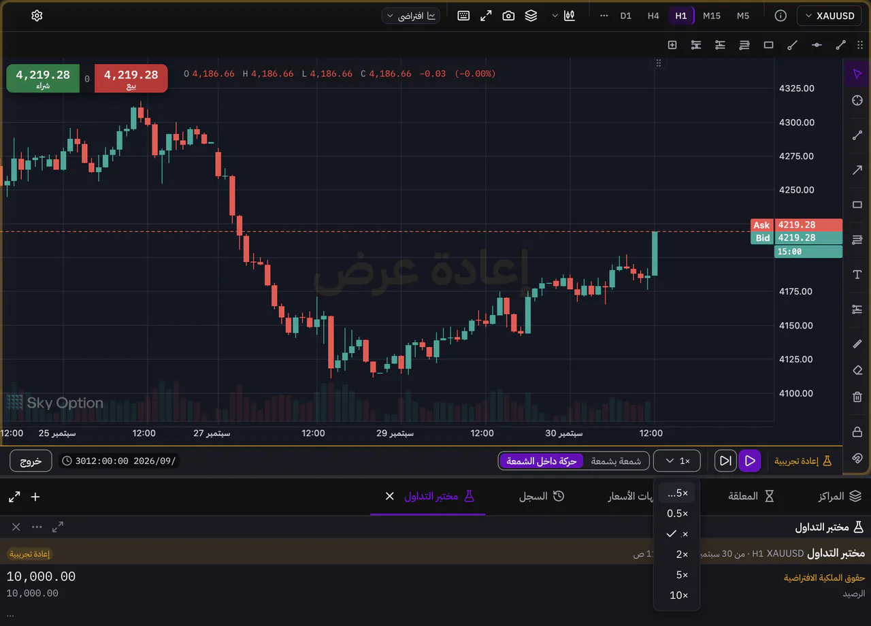
Task: Click the 'خروج' exit button
Action: point(31,461)
